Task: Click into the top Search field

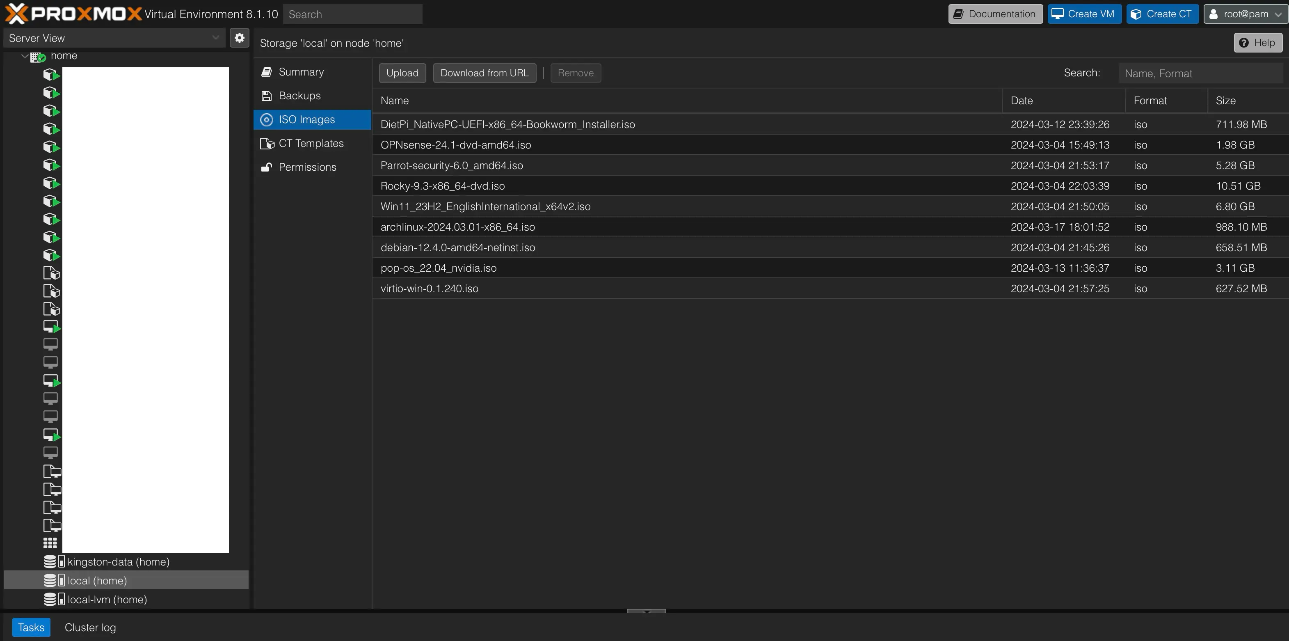Action: pyautogui.click(x=352, y=14)
